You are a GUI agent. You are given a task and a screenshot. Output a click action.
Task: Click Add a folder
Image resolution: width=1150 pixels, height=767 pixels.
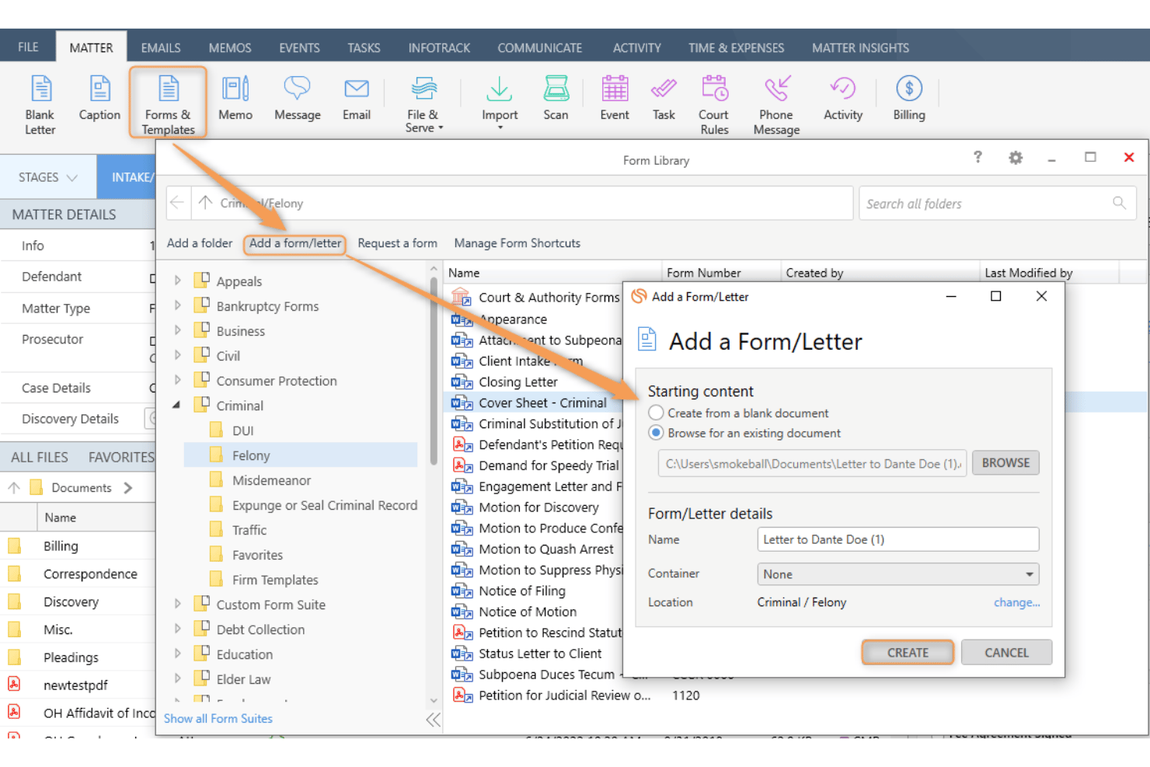pyautogui.click(x=200, y=243)
